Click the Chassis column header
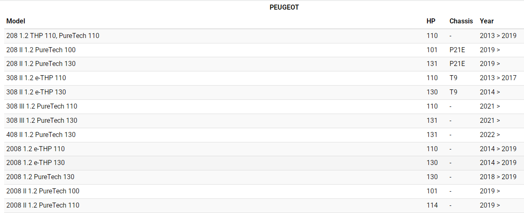Screen dimensions: 524x213 click(461, 21)
